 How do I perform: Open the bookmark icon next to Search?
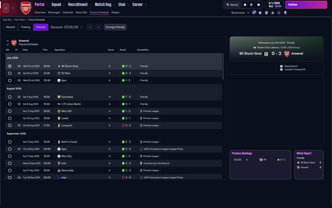pyautogui.click(x=245, y=5)
